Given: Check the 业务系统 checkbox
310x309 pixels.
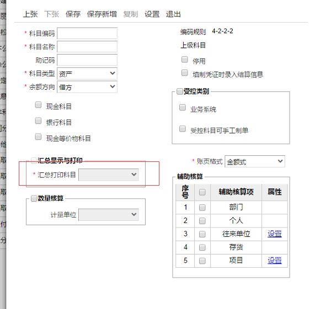Looking at the screenshot, I should 183,107.
